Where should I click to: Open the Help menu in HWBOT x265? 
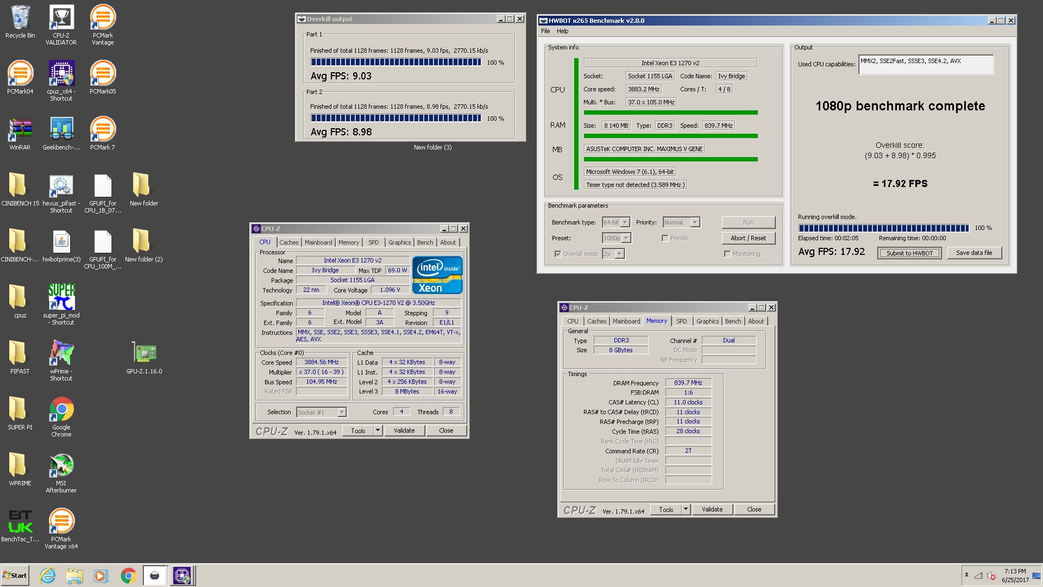click(562, 31)
